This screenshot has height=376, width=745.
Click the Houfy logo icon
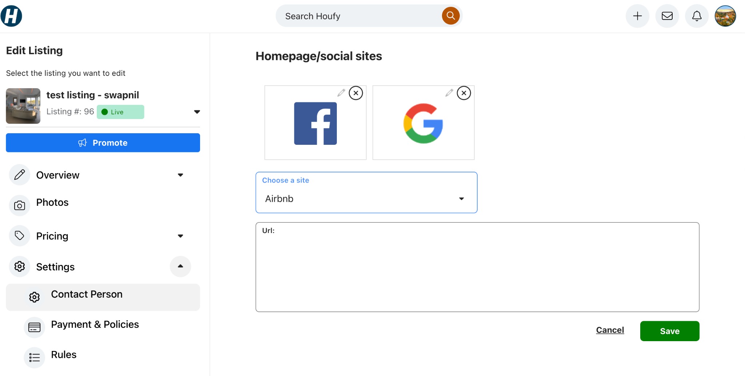[x=11, y=16]
